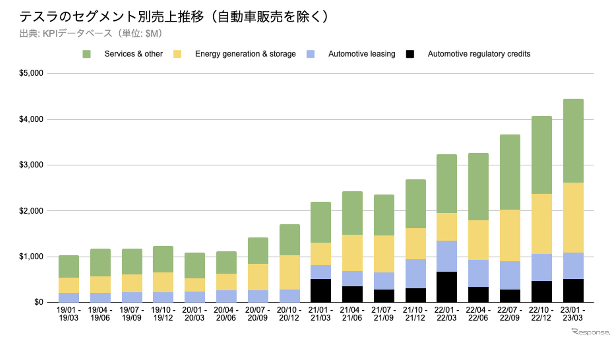Select the 'Energy generation & storage' legend label
Screen dimensions: 614x339
(245, 54)
